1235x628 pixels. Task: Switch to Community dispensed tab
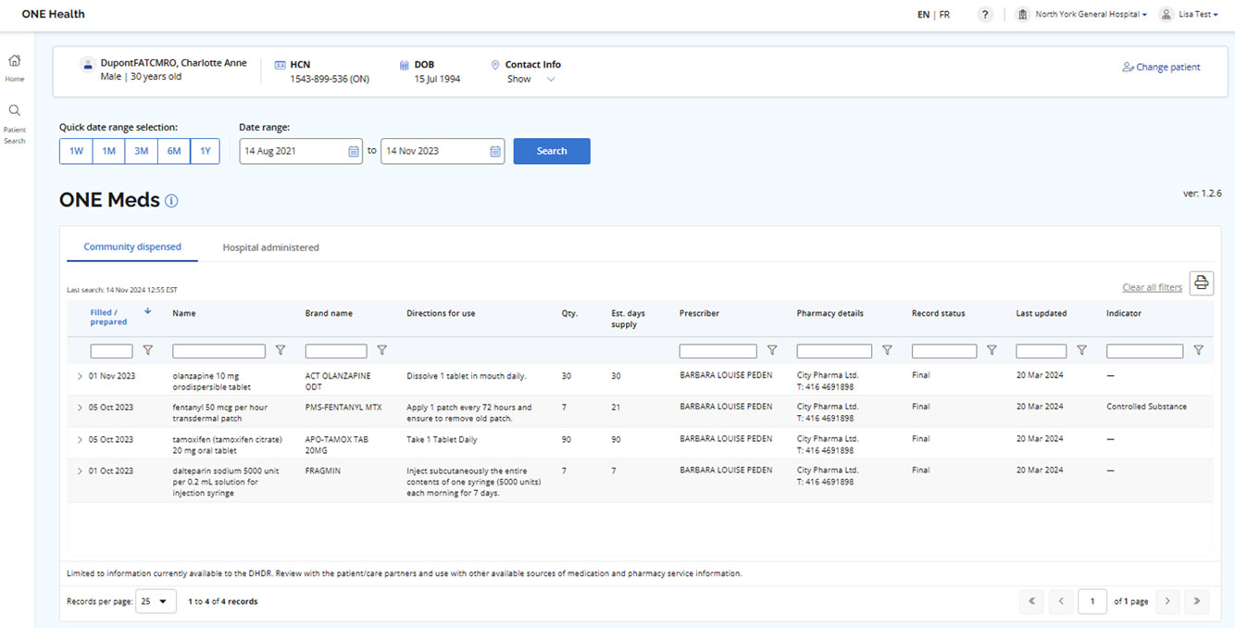point(132,247)
